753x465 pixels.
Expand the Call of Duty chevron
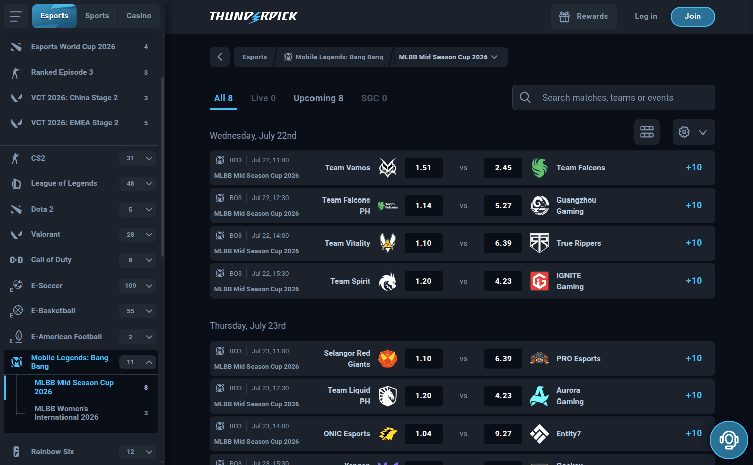pyautogui.click(x=149, y=260)
